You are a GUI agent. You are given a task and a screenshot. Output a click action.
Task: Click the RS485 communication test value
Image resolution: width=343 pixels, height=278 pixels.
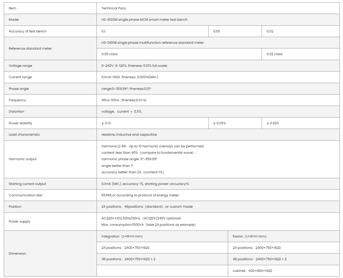click(x=140, y=195)
